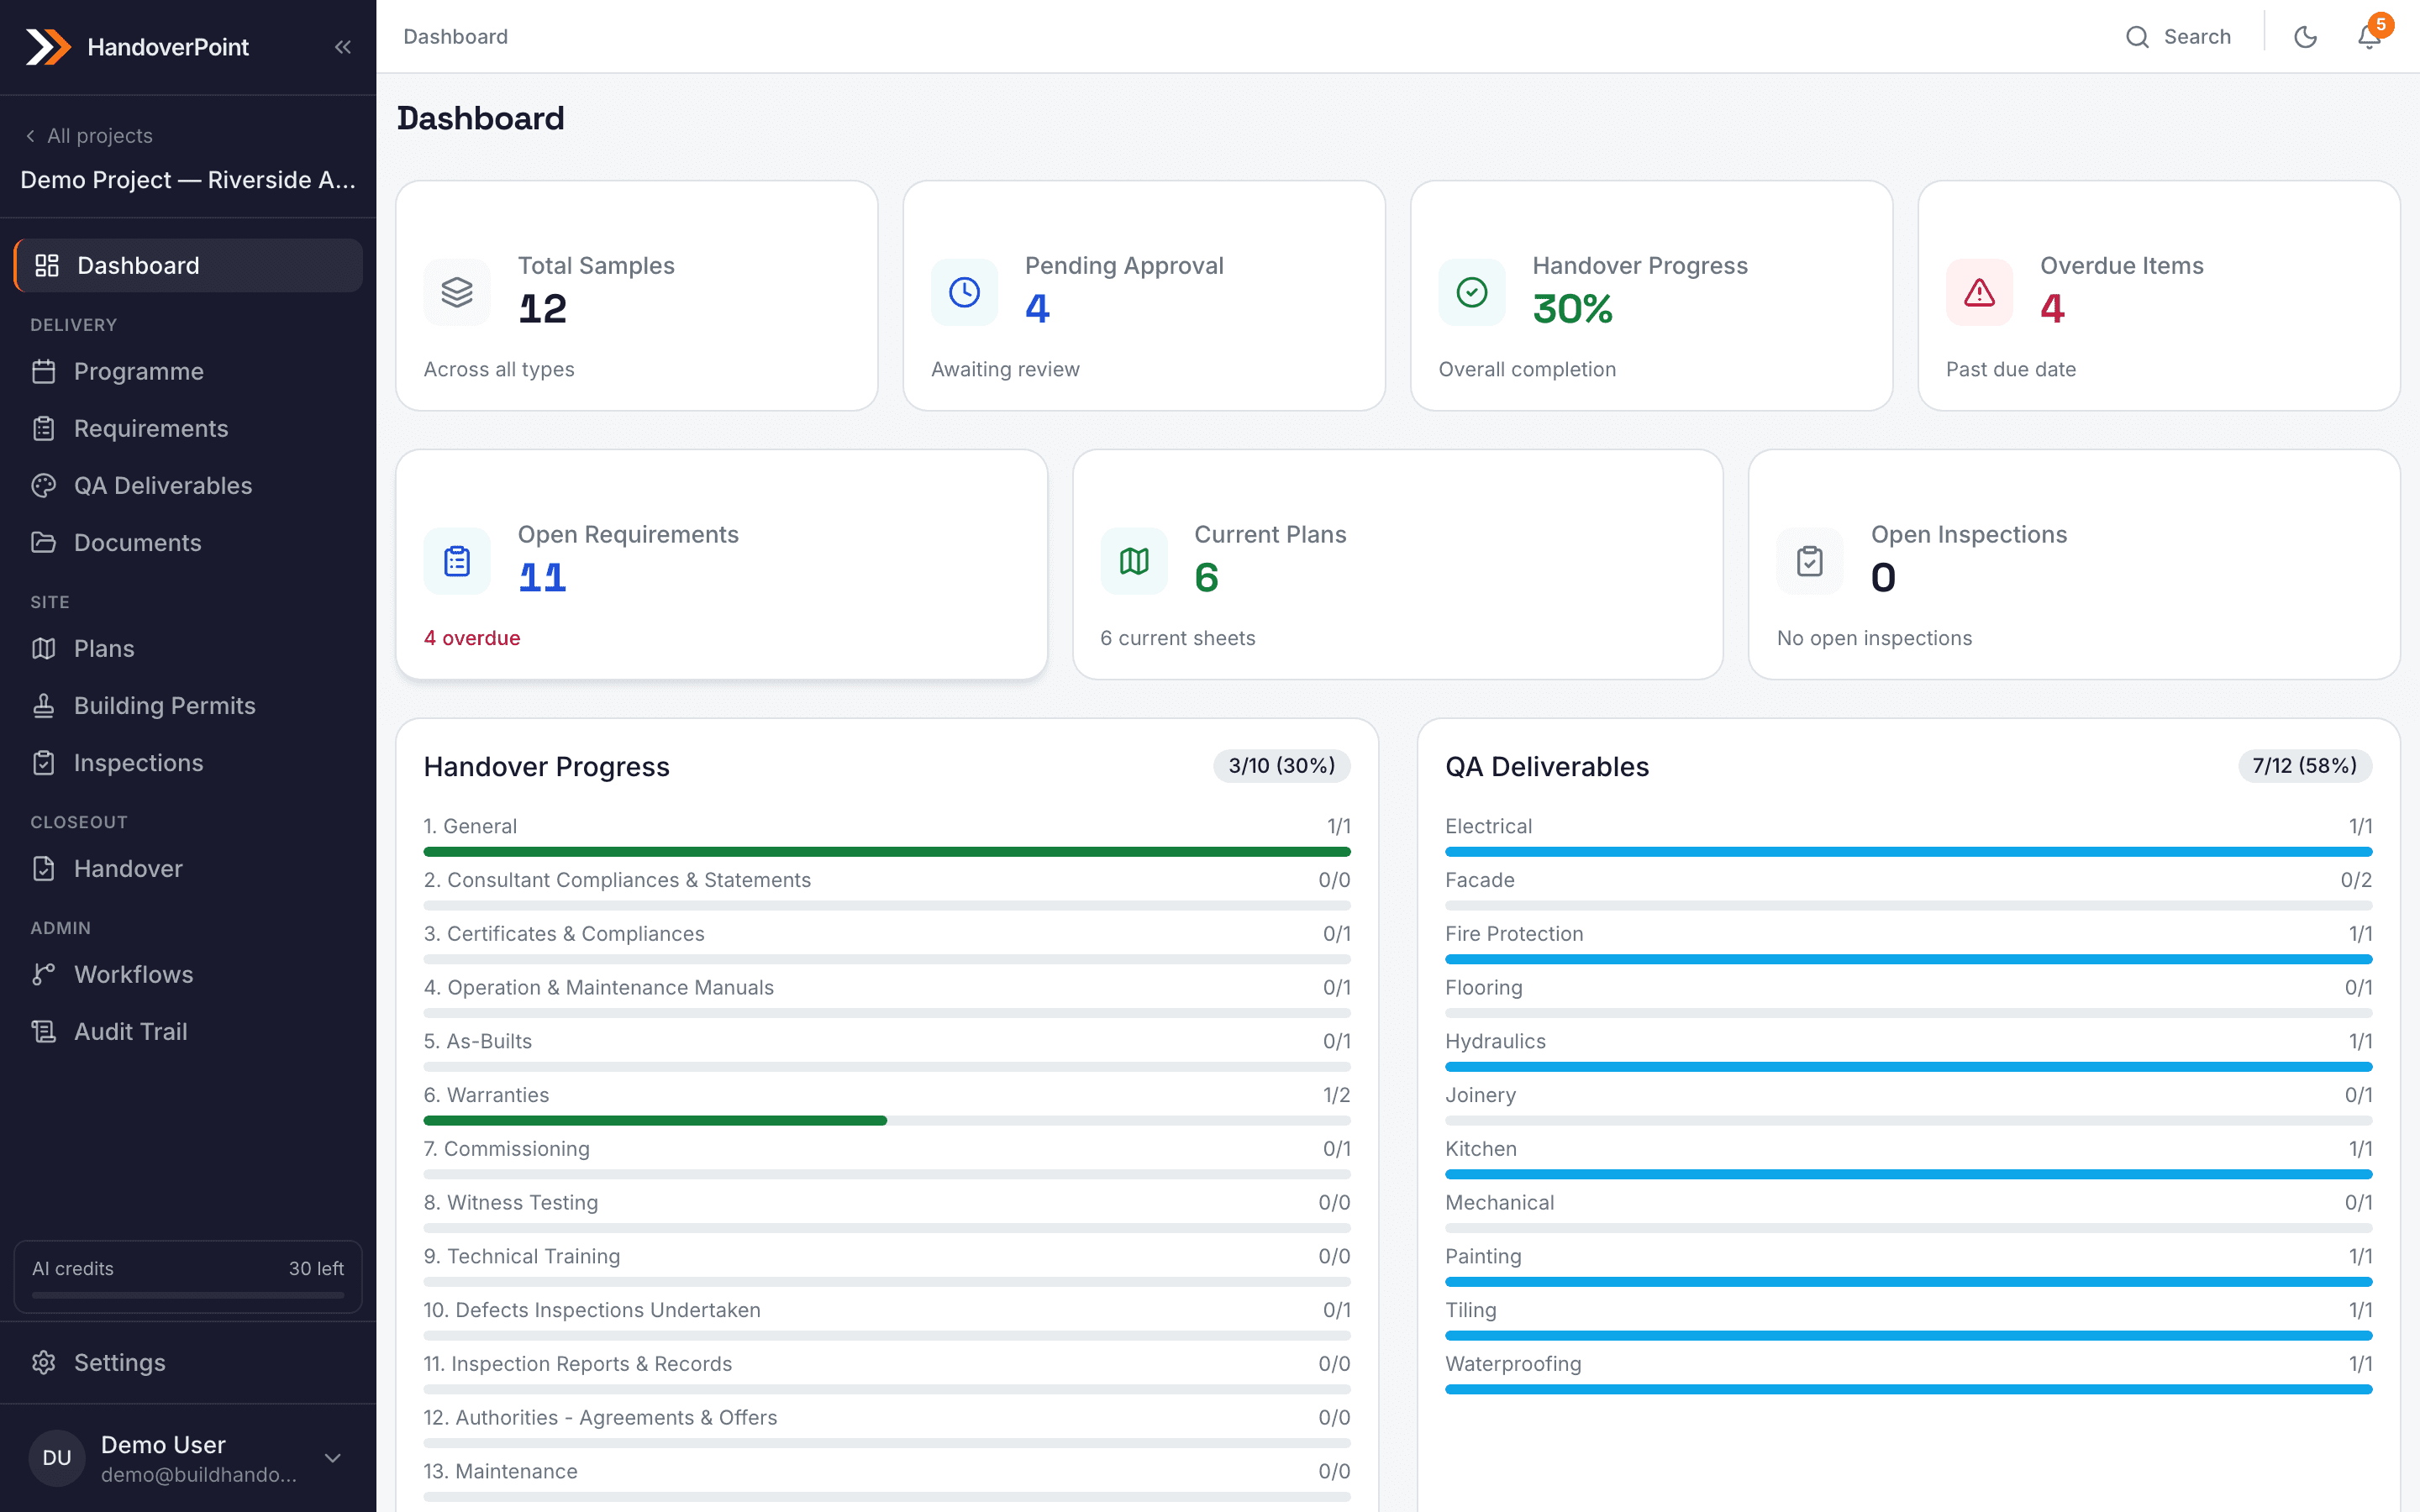Image resolution: width=2420 pixels, height=1512 pixels.
Task: Click '8. Witness Testing' row label
Action: point(511,1203)
